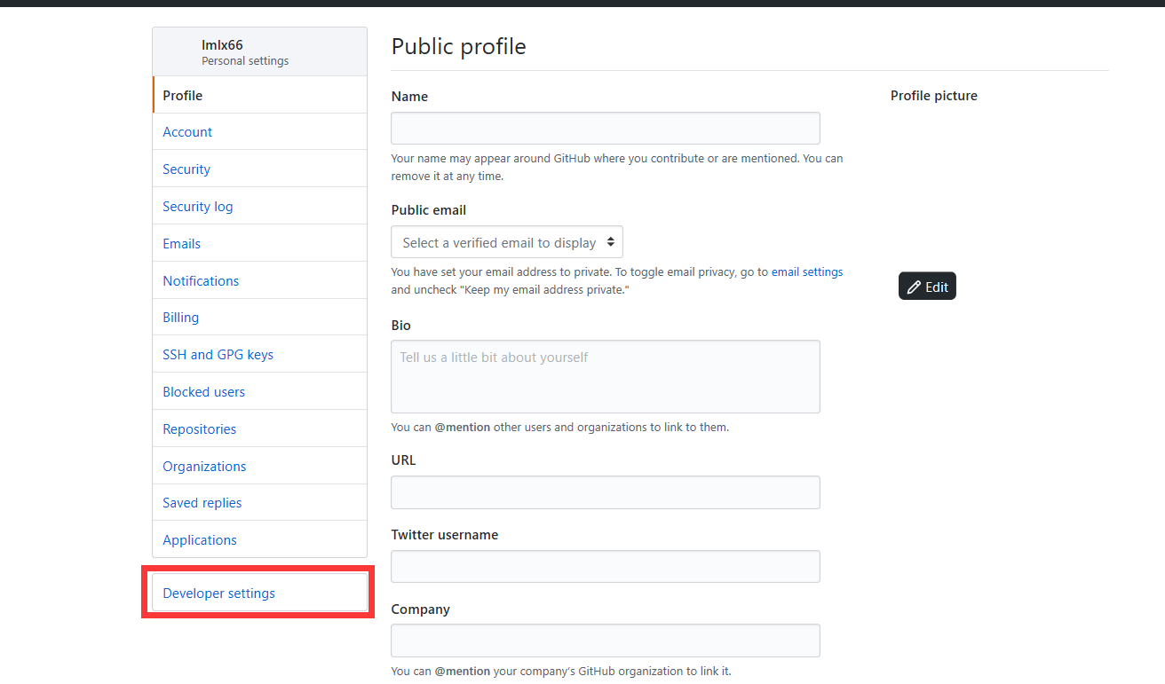Select Organizations in sidebar
The image size is (1165, 684).
pyautogui.click(x=204, y=467)
